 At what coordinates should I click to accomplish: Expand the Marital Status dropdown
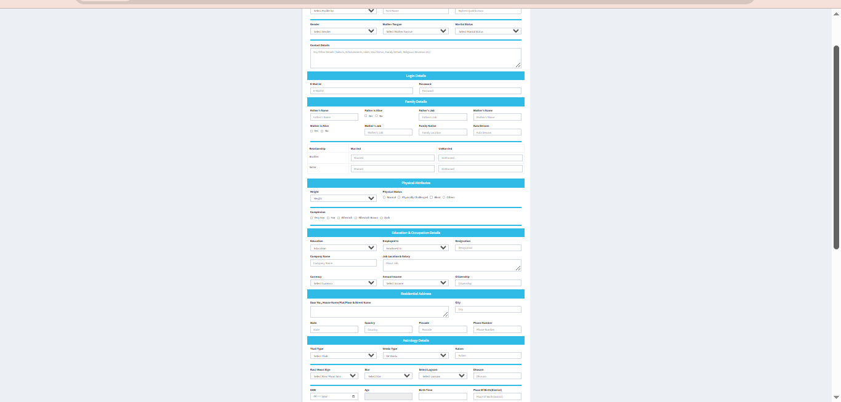[x=488, y=31]
